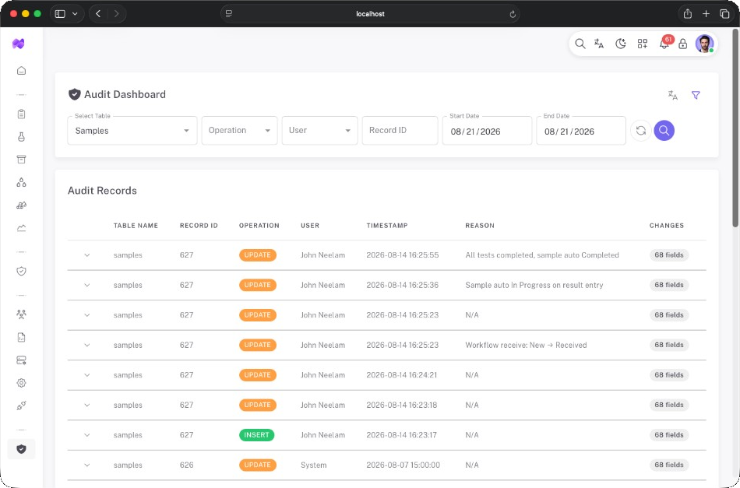Open the Operation dropdown
Viewport: 740px width, 488px height.
[239, 131]
